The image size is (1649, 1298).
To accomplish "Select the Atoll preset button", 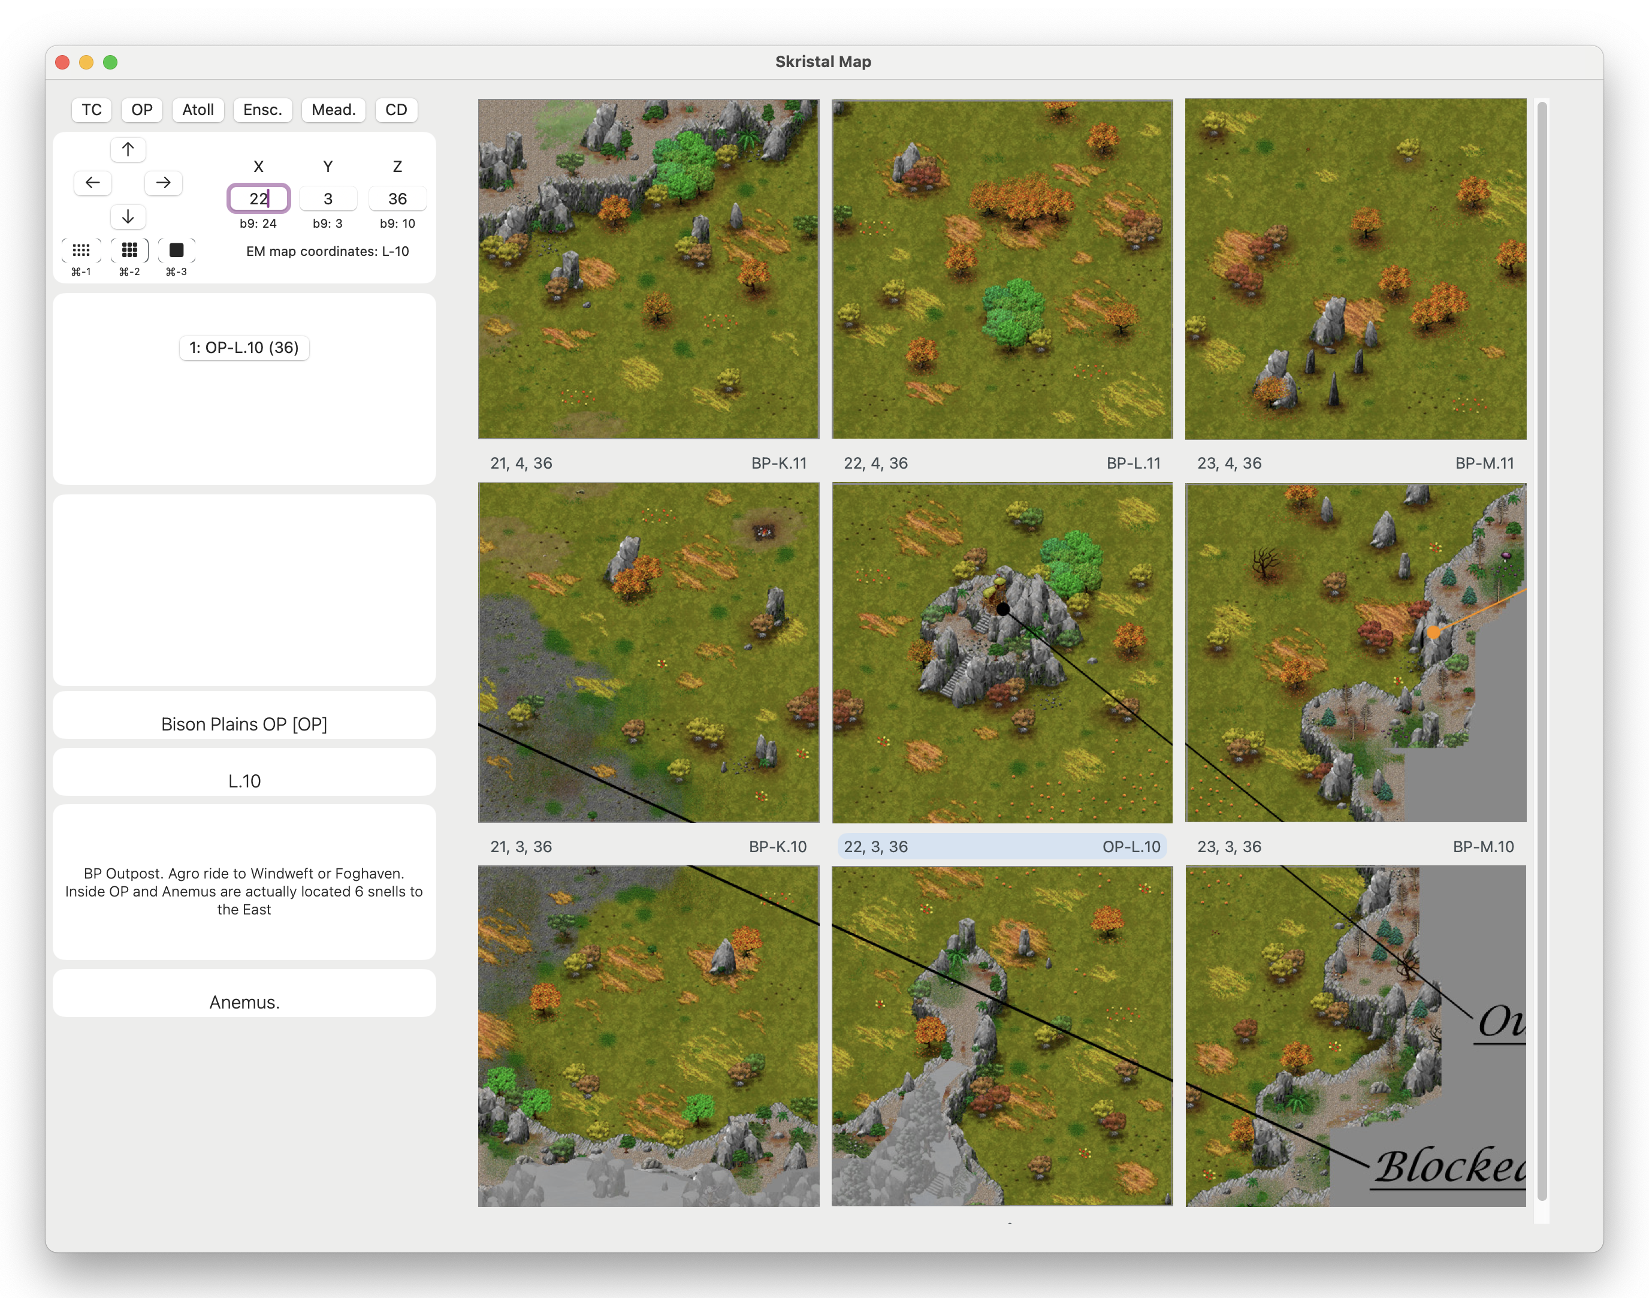I will pyautogui.click(x=198, y=110).
